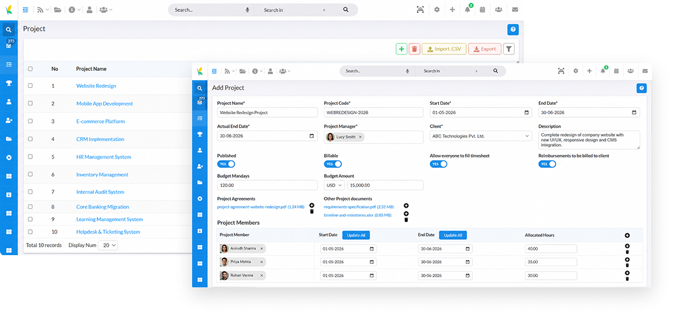
Task: Delete the project-agreement-website-redesign.pdf file
Action: click(312, 211)
